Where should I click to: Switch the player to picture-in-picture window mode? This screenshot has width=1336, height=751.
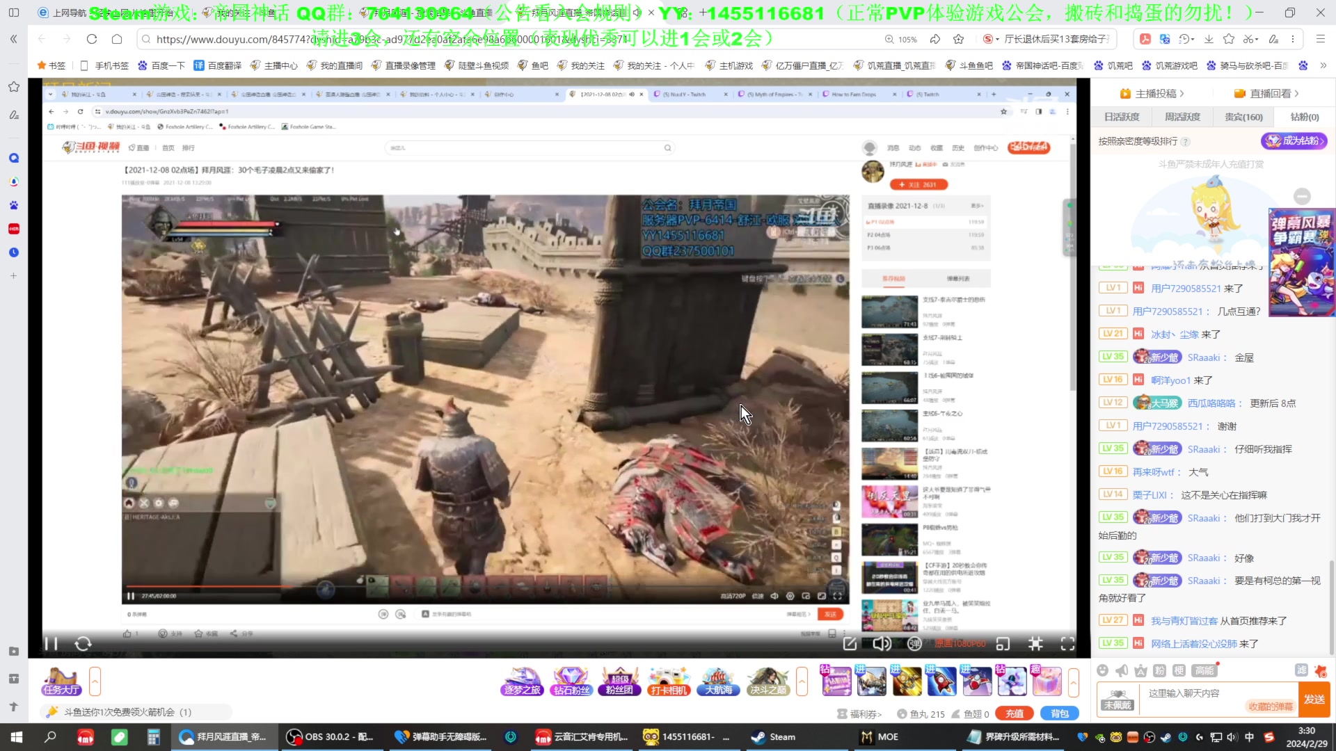[1003, 644]
